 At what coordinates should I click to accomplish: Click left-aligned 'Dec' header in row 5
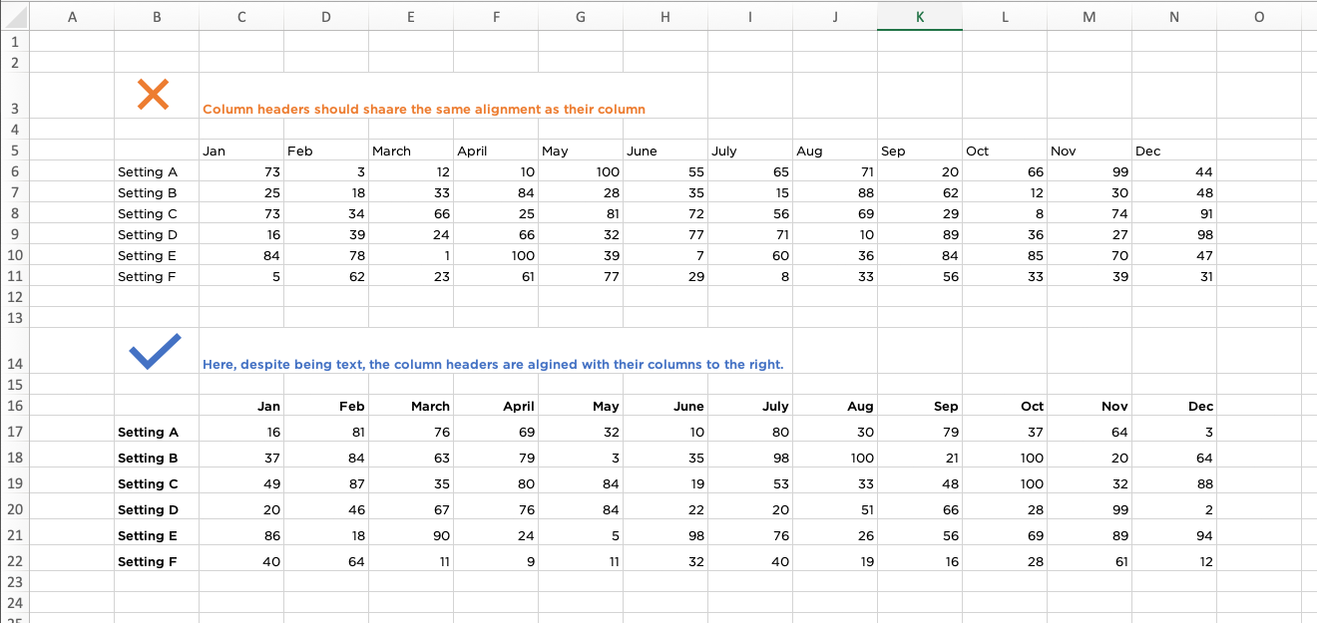1148,152
